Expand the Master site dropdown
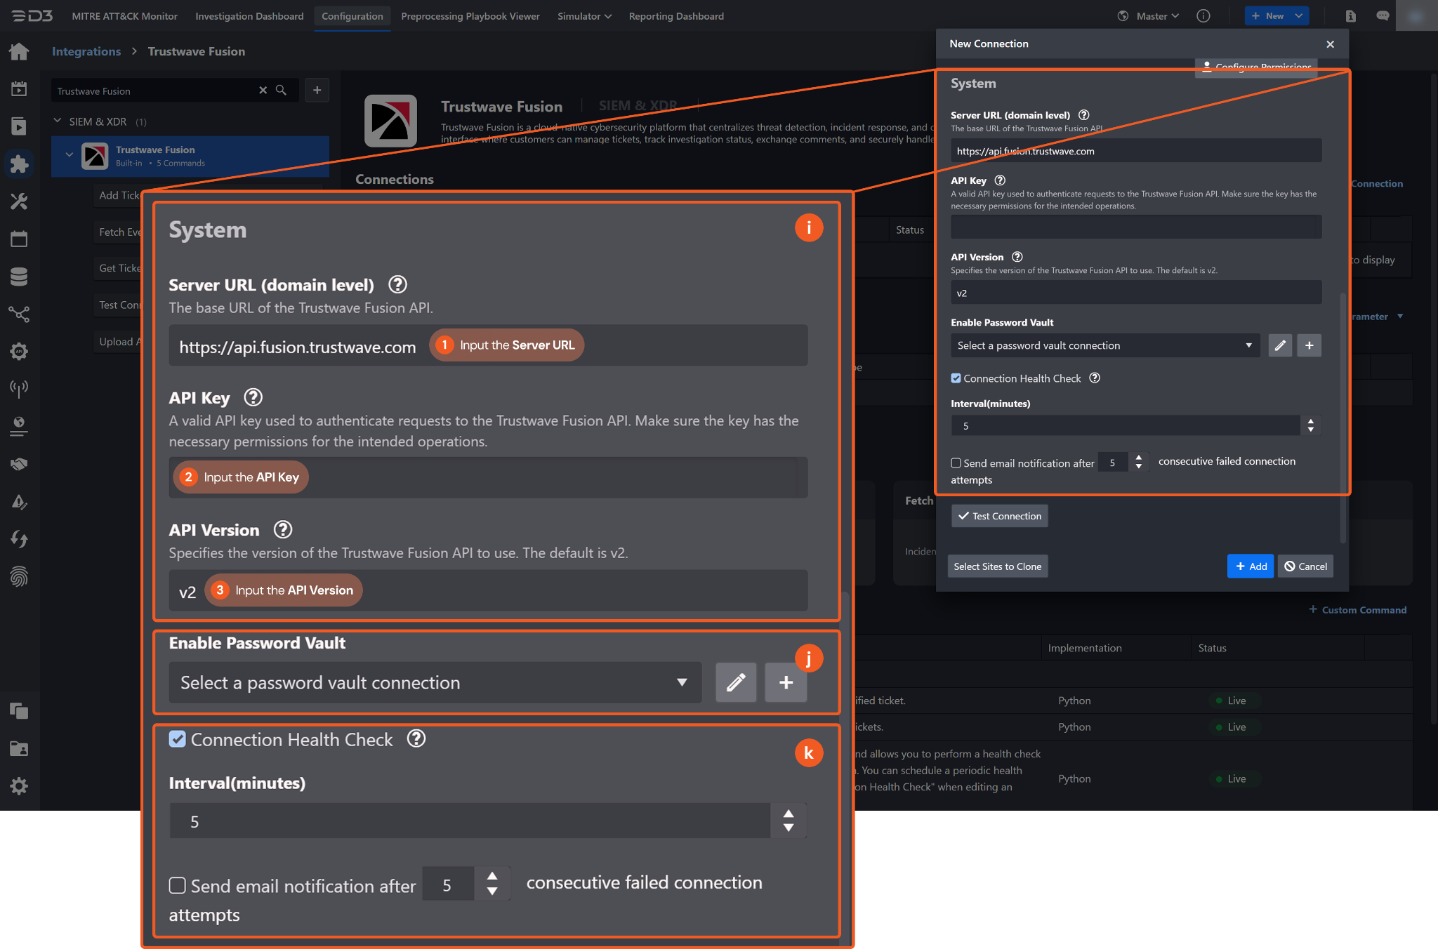This screenshot has height=949, width=1438. pos(1156,15)
